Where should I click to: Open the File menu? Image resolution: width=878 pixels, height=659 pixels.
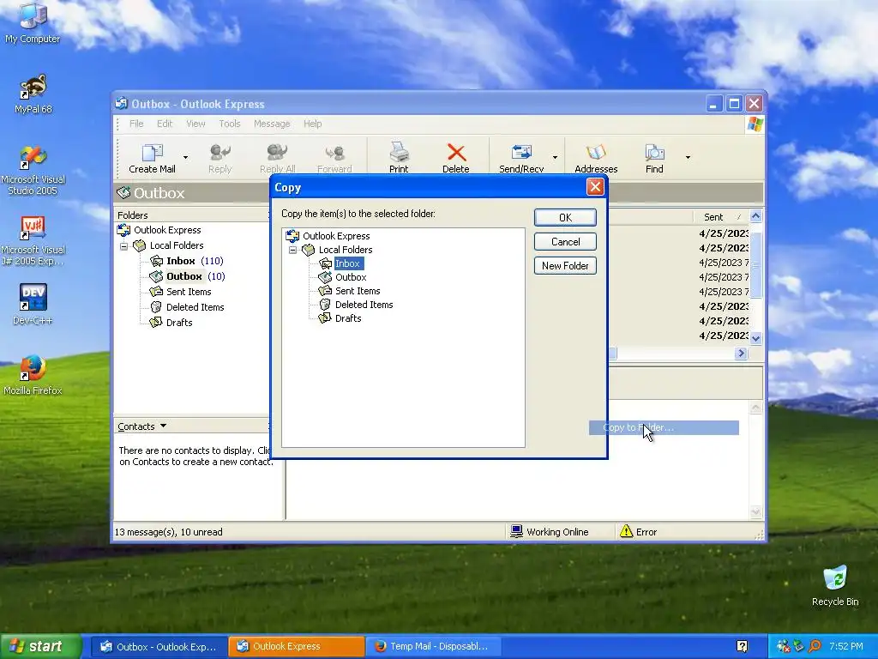point(136,124)
